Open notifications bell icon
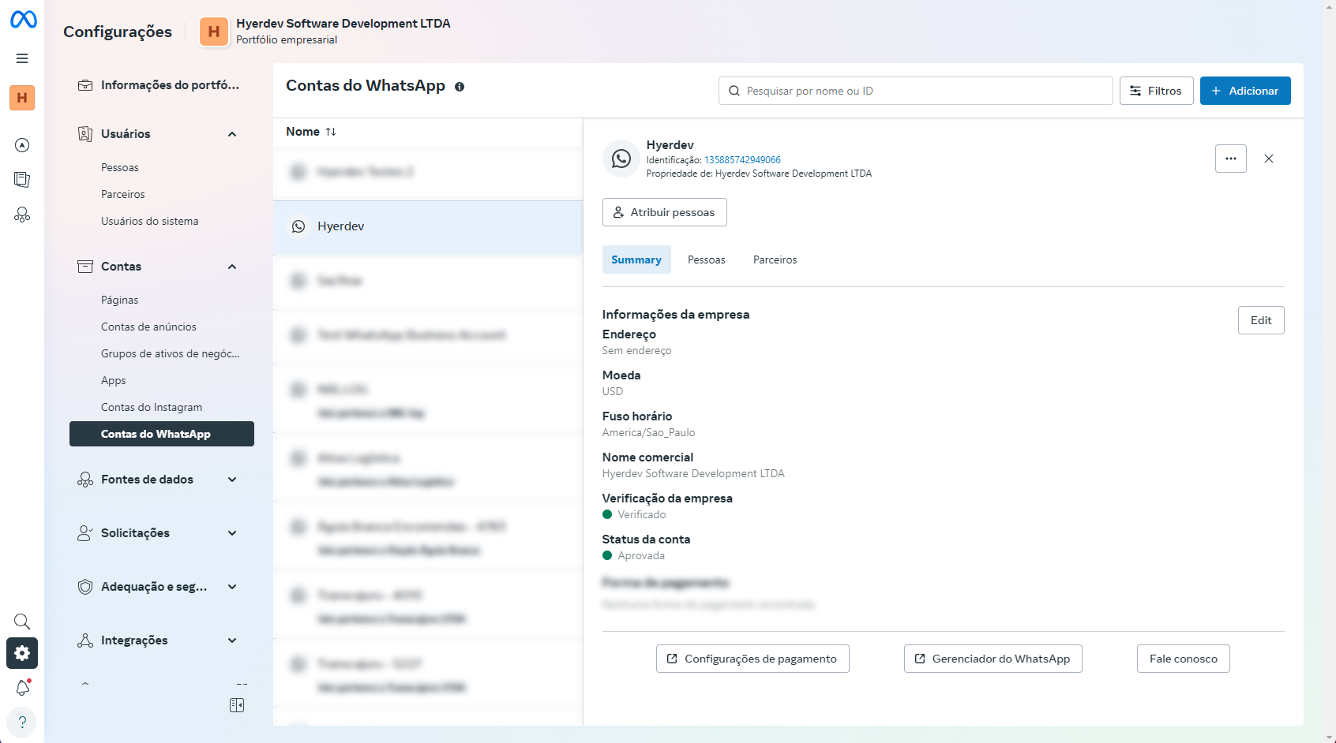 (x=22, y=688)
